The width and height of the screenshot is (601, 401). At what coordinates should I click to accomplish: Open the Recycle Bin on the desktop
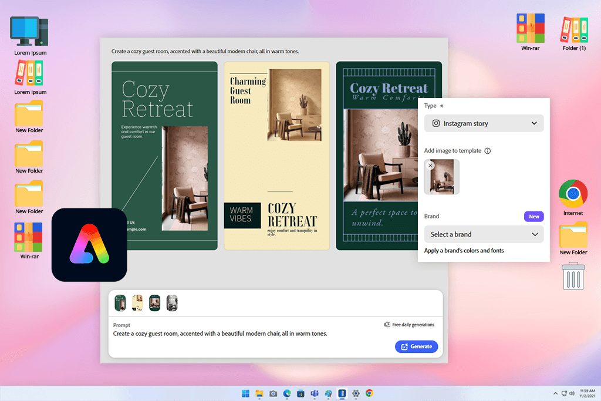pyautogui.click(x=573, y=276)
